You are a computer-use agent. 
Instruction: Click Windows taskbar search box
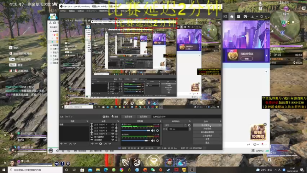coord(35,170)
